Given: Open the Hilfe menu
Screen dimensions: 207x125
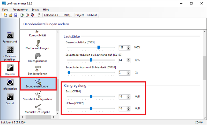Looking at the screenshot, I should 46,10.
